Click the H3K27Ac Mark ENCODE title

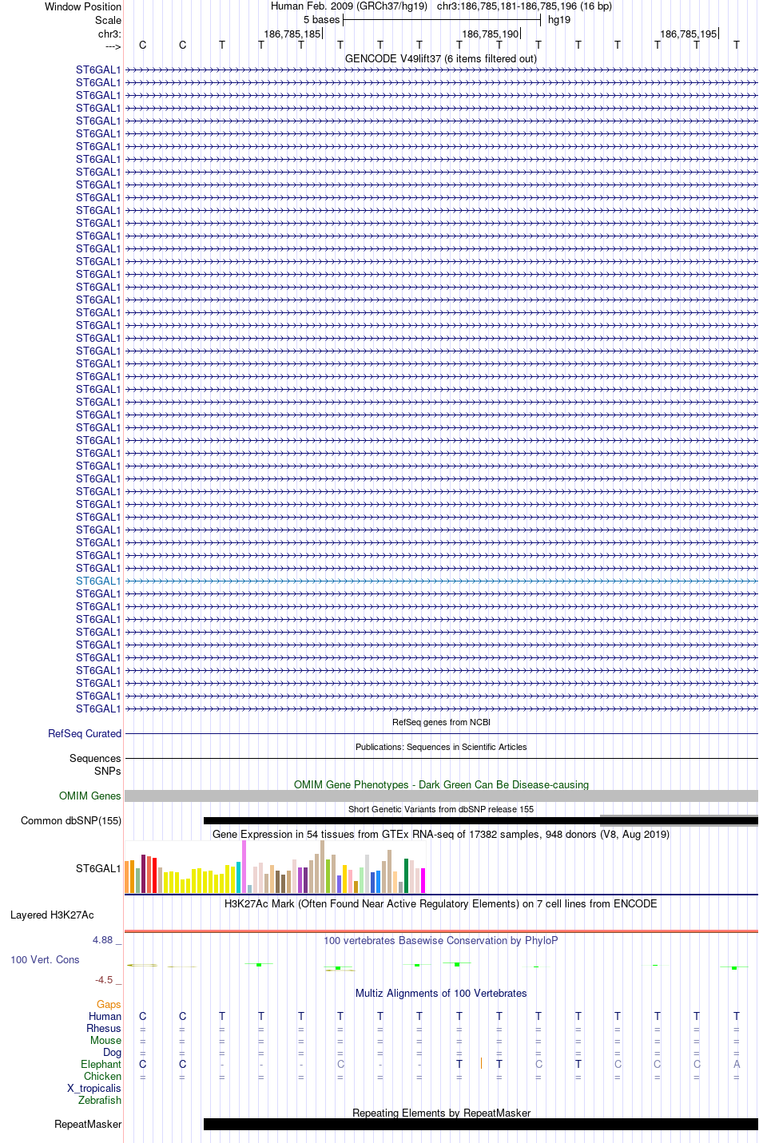coord(441,903)
